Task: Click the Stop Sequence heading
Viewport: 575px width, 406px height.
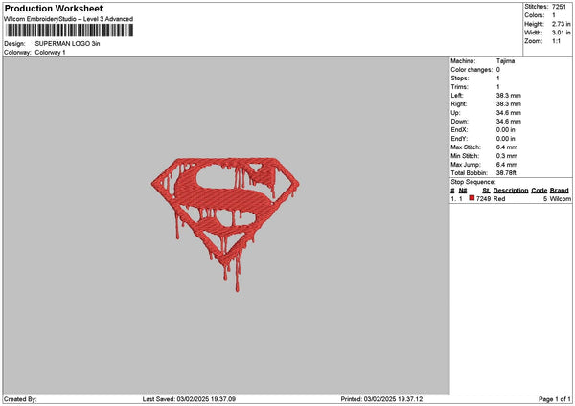Action: [473, 182]
